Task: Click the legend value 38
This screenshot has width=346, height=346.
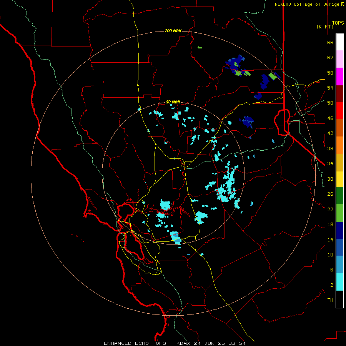Action: point(330,148)
